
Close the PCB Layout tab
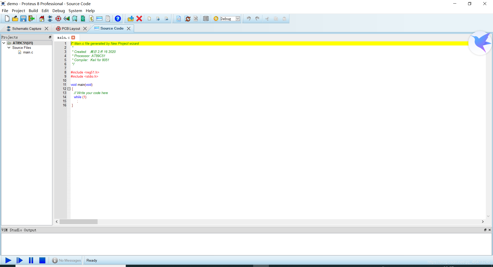tap(85, 29)
